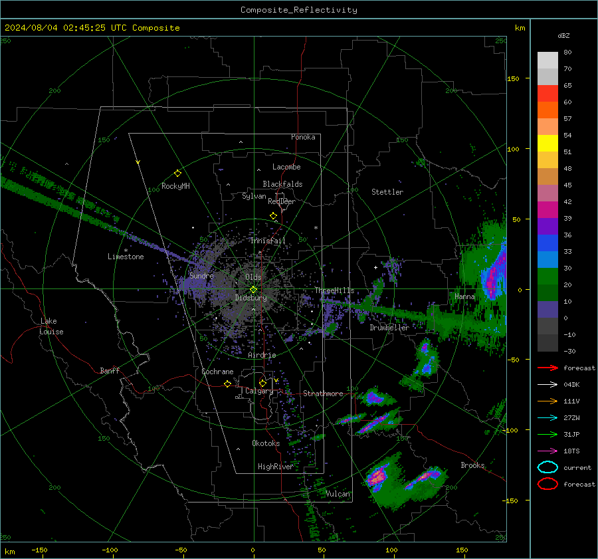Click the Drumheller label
Viewport: 598px width, 559px height.
pyautogui.click(x=389, y=328)
